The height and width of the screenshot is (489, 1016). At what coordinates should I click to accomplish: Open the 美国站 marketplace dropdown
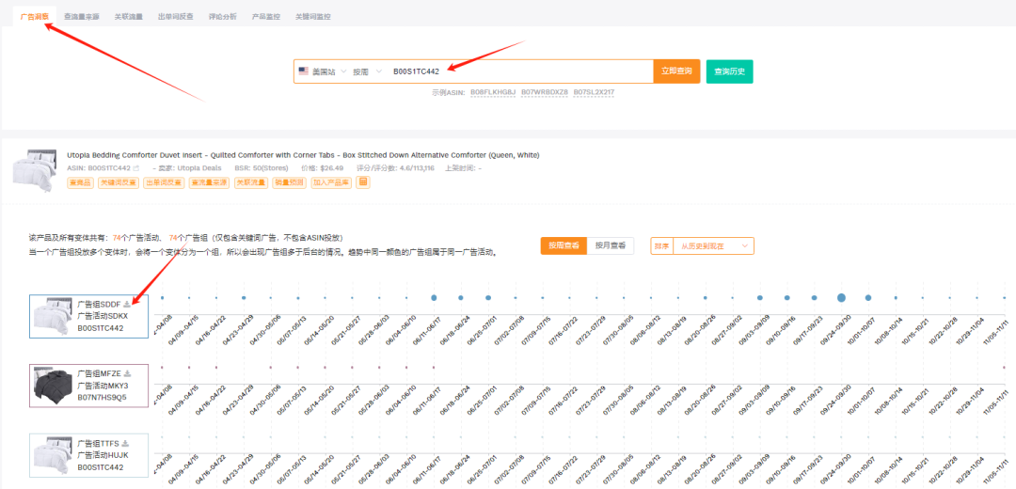coord(323,71)
